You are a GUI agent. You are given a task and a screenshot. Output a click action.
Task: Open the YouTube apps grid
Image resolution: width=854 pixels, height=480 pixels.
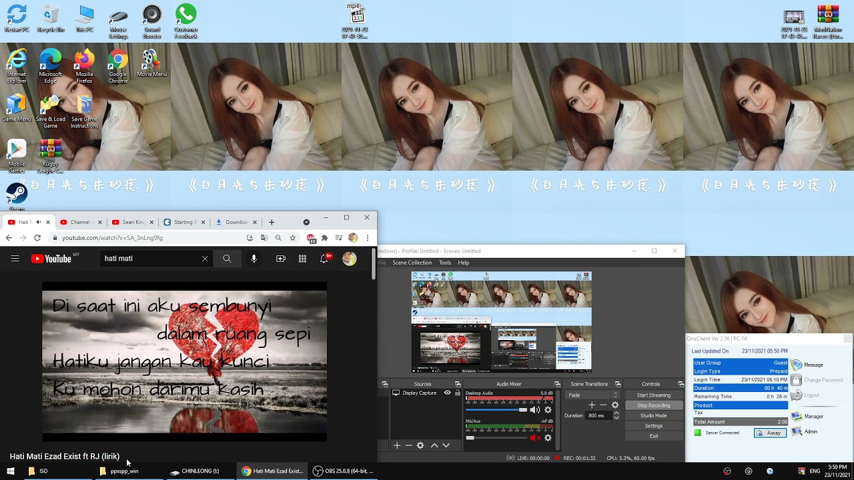[302, 259]
